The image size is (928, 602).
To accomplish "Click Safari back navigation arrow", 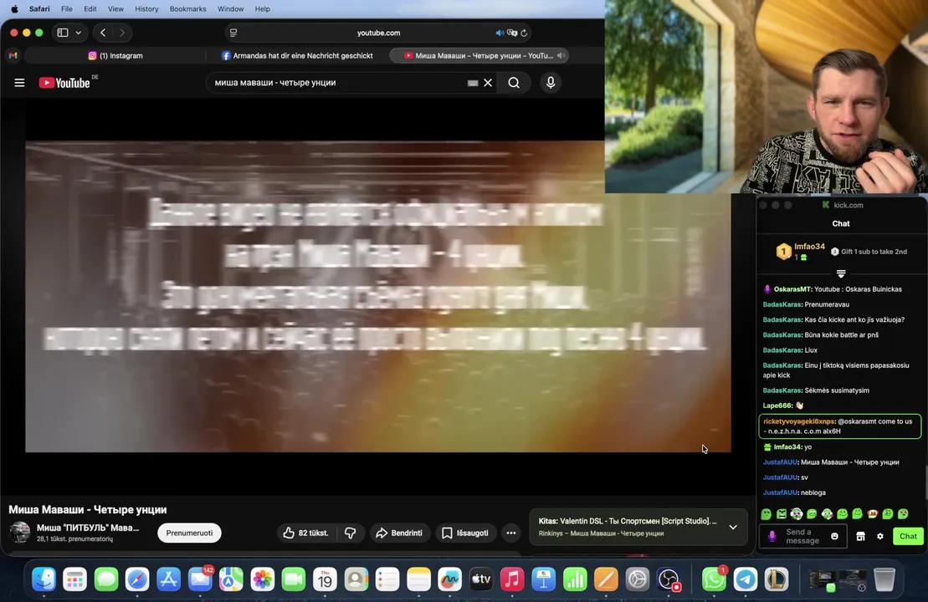I will (103, 33).
